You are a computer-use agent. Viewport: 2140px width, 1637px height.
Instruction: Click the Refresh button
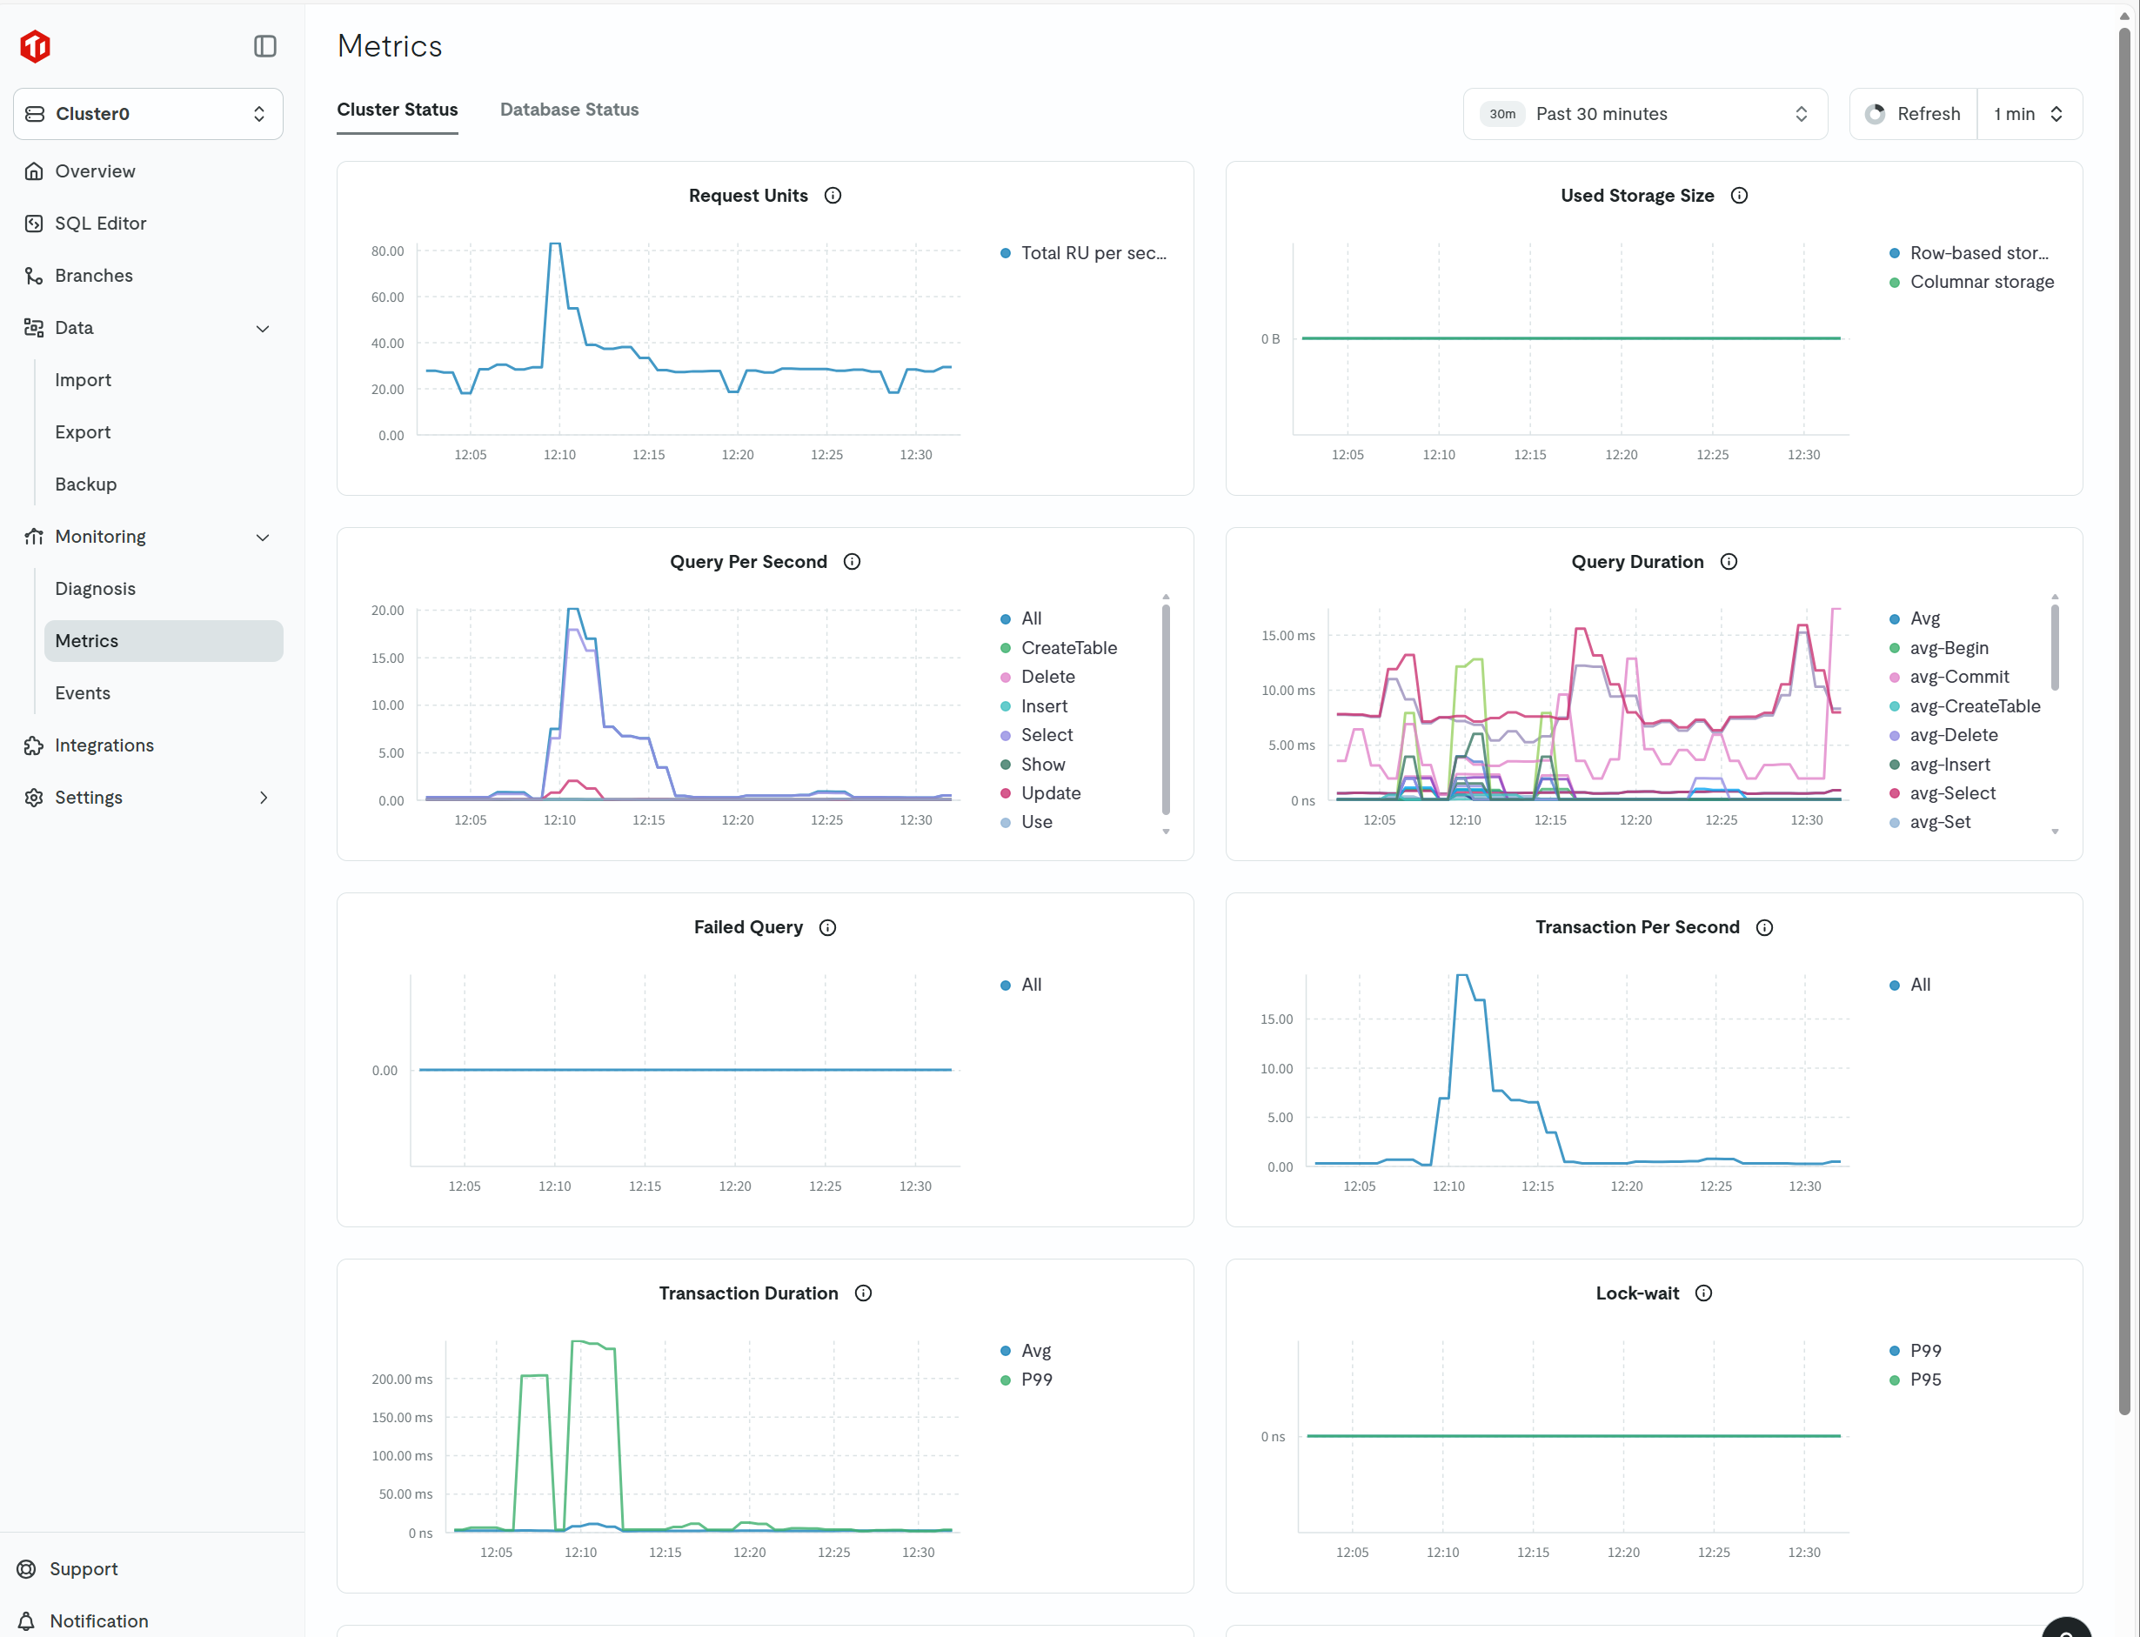(1913, 114)
